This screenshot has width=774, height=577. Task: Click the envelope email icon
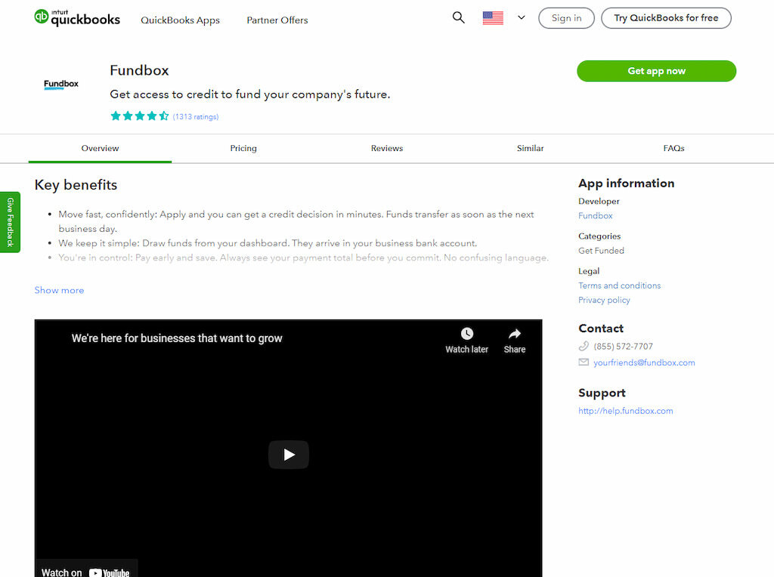tap(584, 362)
